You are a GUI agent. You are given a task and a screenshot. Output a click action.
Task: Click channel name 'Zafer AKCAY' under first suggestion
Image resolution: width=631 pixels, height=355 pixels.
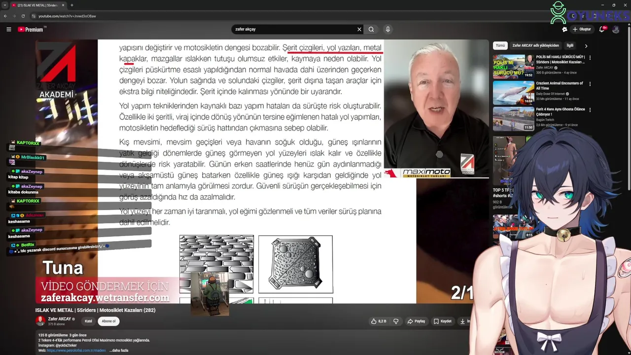(x=545, y=68)
